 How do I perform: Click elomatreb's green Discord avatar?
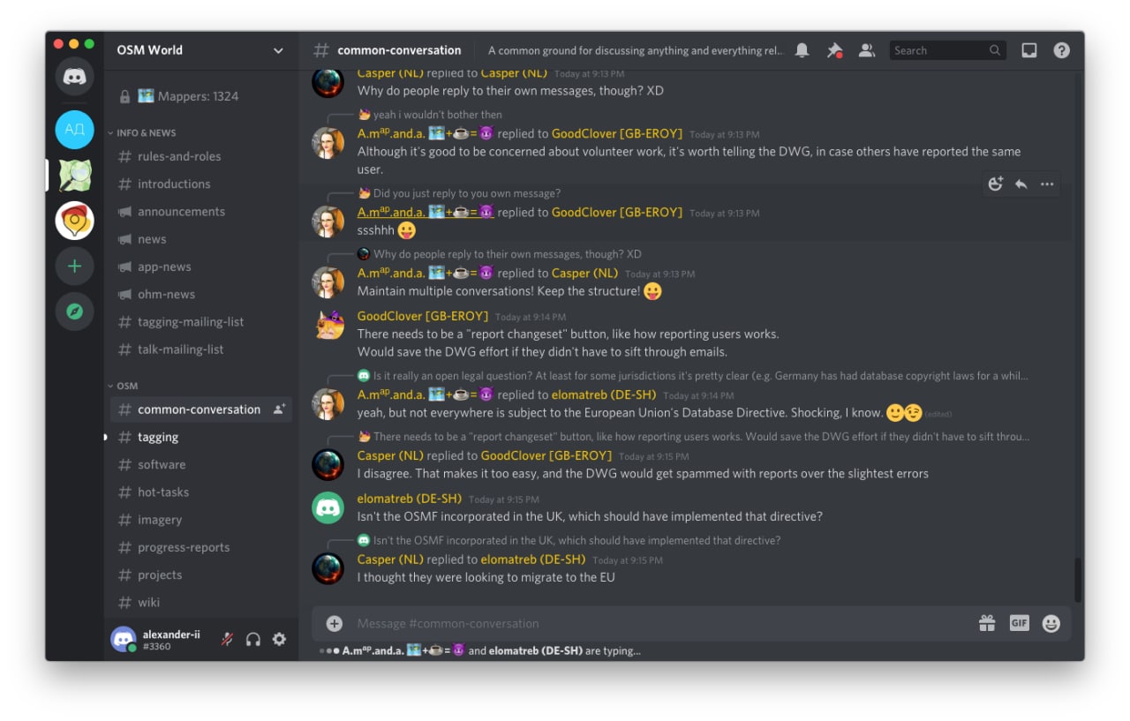tap(328, 507)
